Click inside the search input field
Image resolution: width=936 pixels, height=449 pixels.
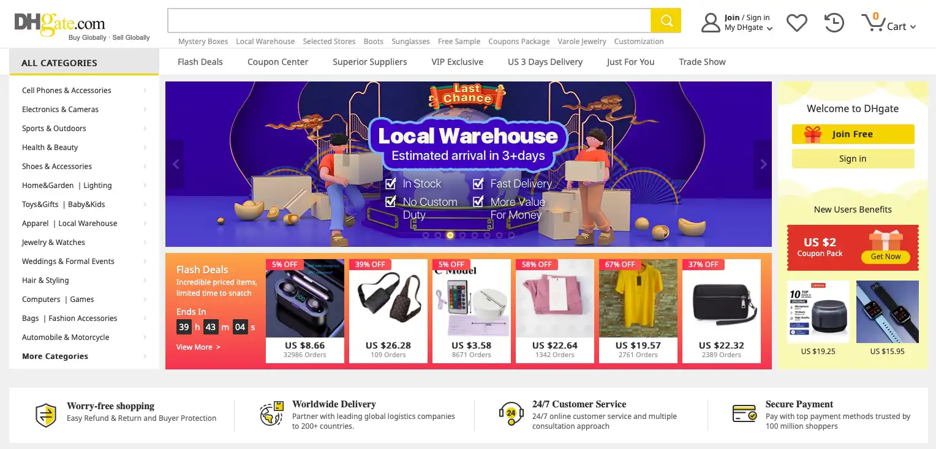click(x=409, y=21)
